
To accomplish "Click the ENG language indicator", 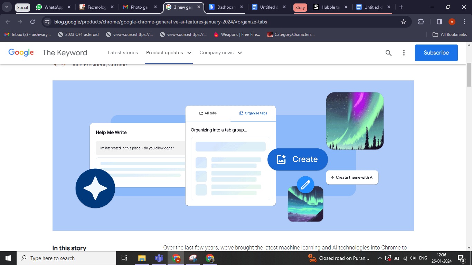I will coord(423,258).
